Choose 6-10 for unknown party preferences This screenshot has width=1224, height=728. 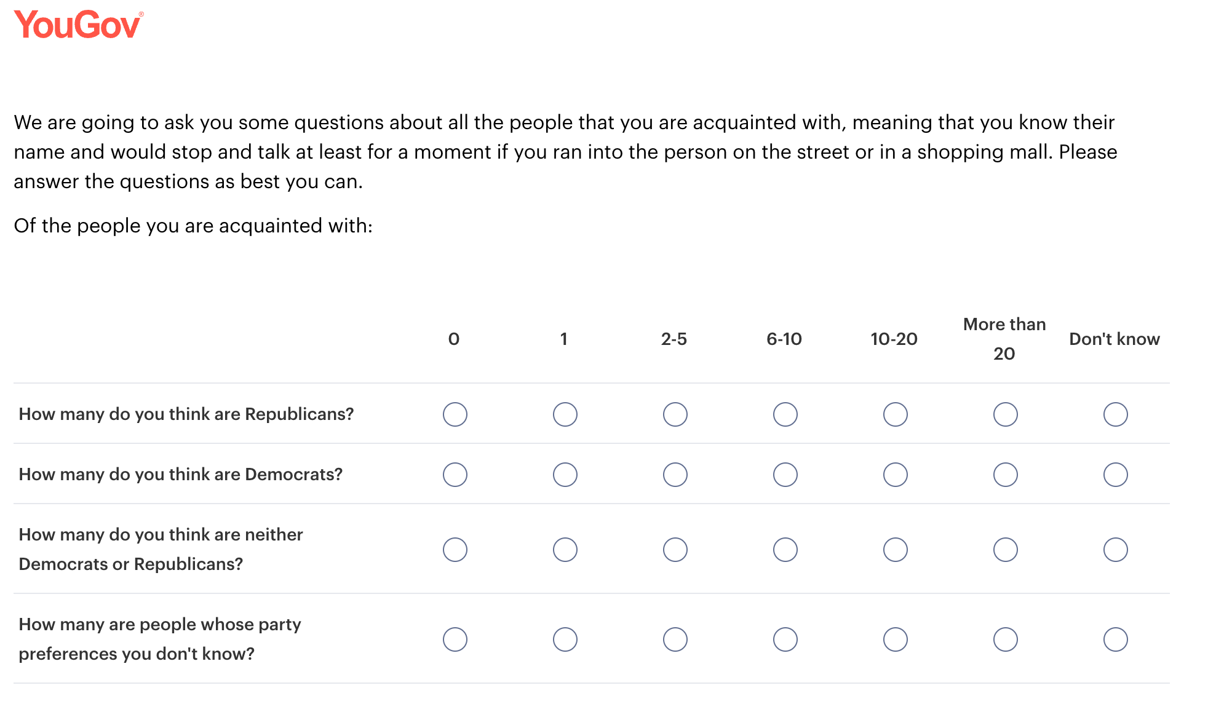(785, 639)
